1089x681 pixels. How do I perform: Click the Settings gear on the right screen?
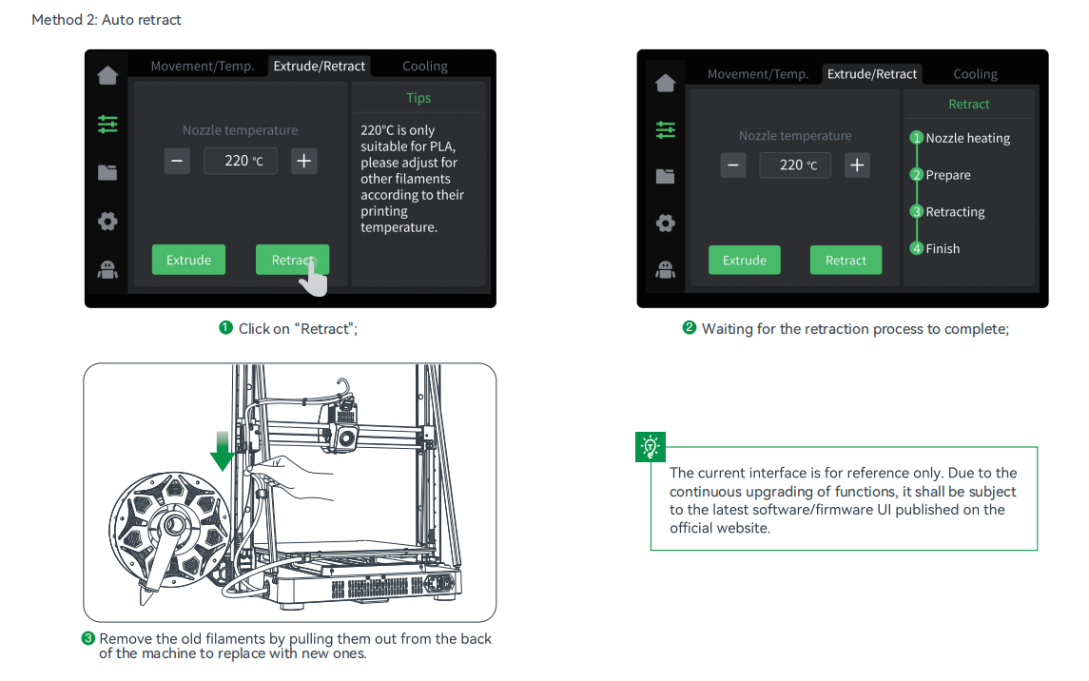pyautogui.click(x=665, y=224)
